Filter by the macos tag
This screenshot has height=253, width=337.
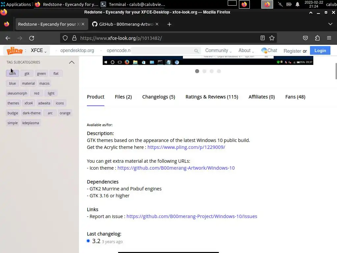tap(44, 83)
